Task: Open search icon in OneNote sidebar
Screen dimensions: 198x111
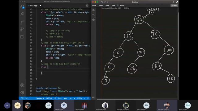Action: point(93,15)
